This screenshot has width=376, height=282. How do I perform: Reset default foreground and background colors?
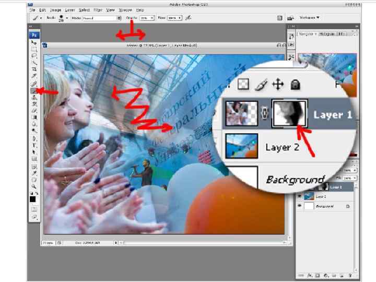pyautogui.click(x=32, y=193)
